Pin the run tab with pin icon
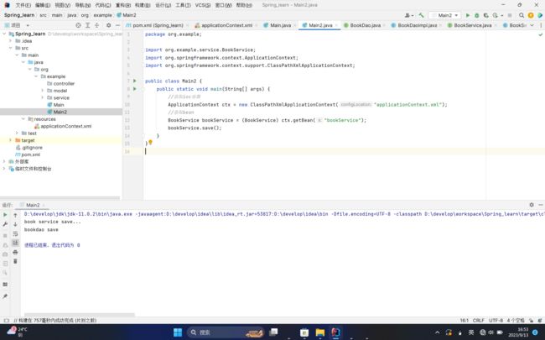 click(5, 296)
